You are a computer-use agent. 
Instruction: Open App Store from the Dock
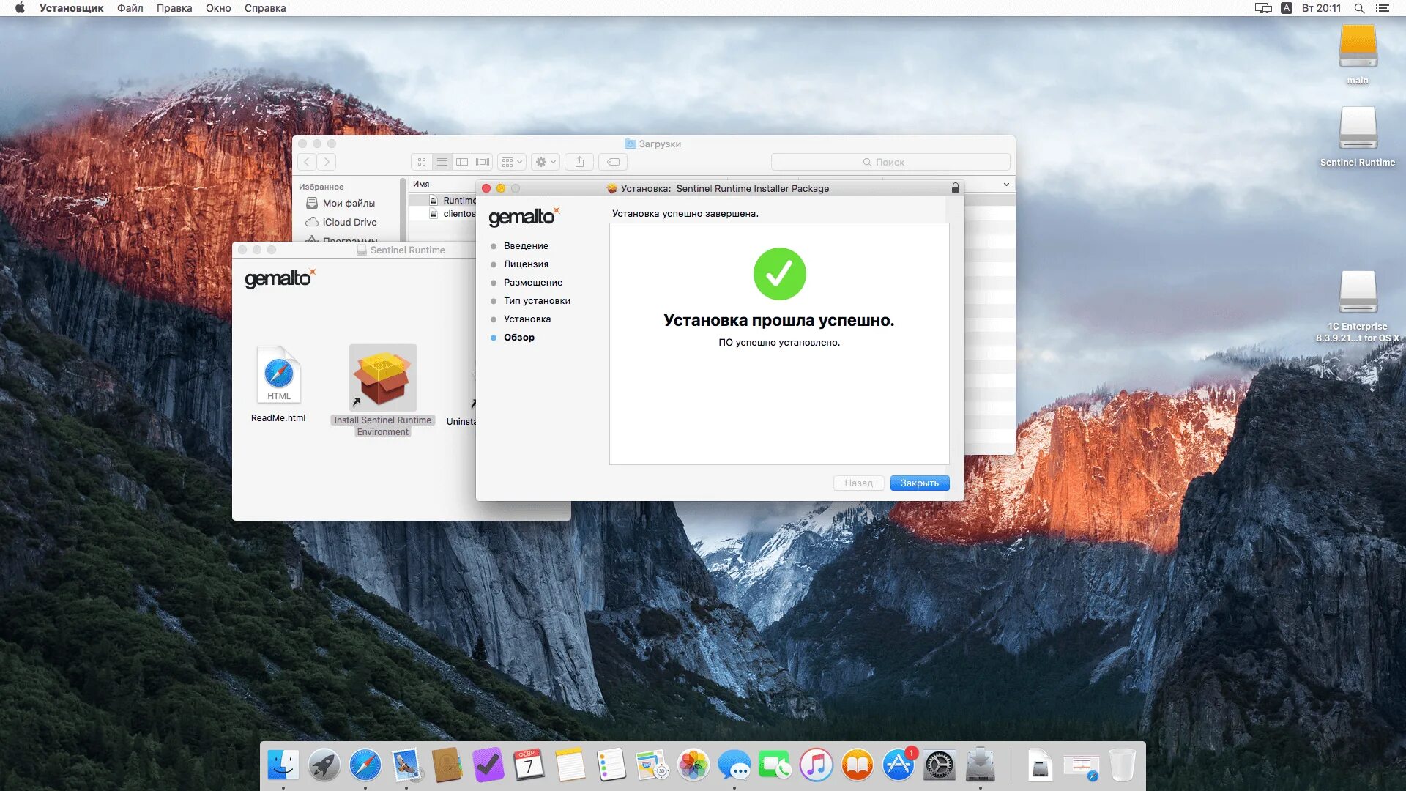tap(899, 765)
